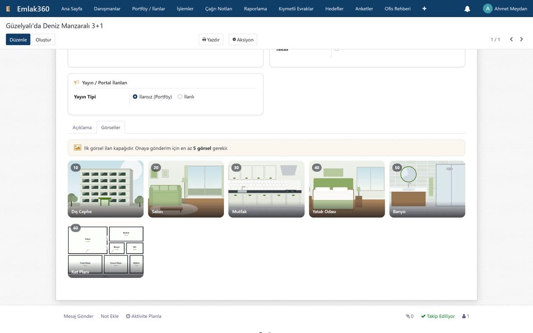The height and width of the screenshot is (333, 533).
Task: Go to next record arrow
Action: point(521,39)
